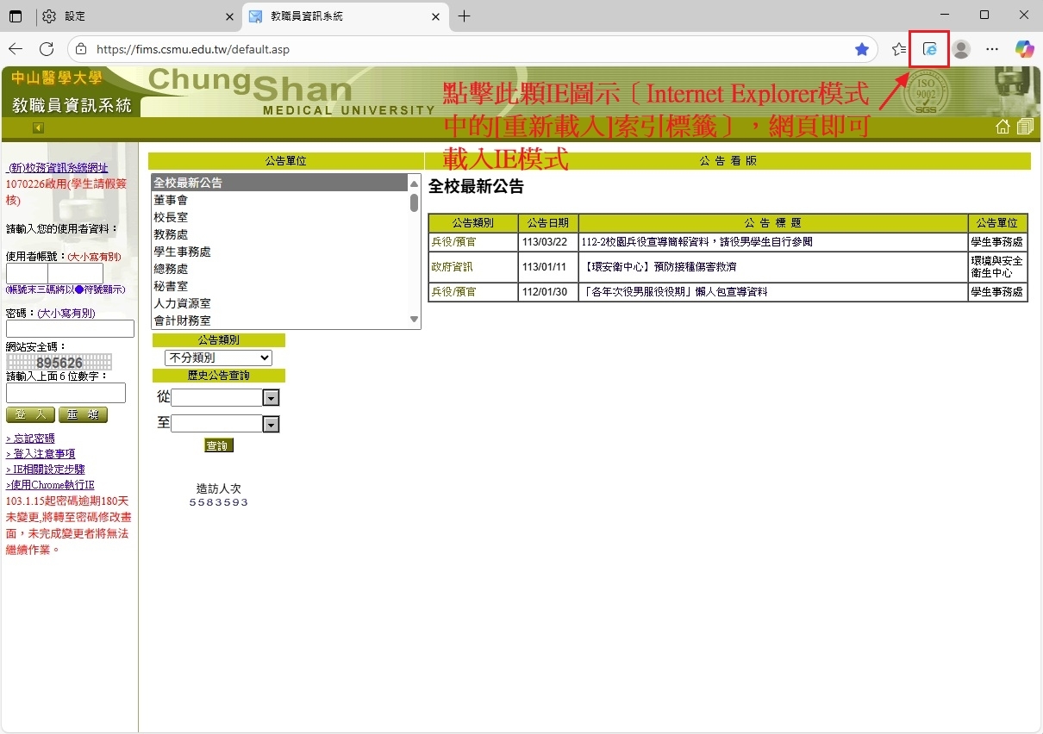Open the favorites list icon
The image size is (1043, 734).
pyautogui.click(x=899, y=49)
